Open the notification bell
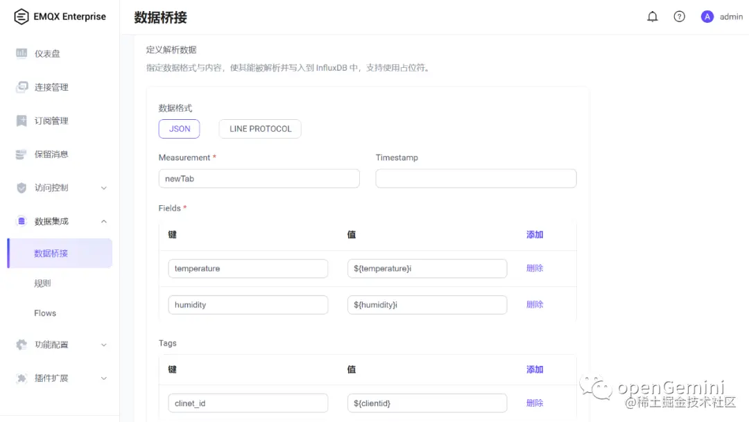The width and height of the screenshot is (749, 422). tap(652, 16)
